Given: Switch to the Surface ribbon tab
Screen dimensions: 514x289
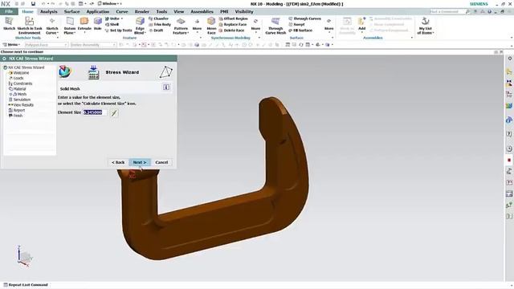Looking at the screenshot, I should click(x=71, y=11).
